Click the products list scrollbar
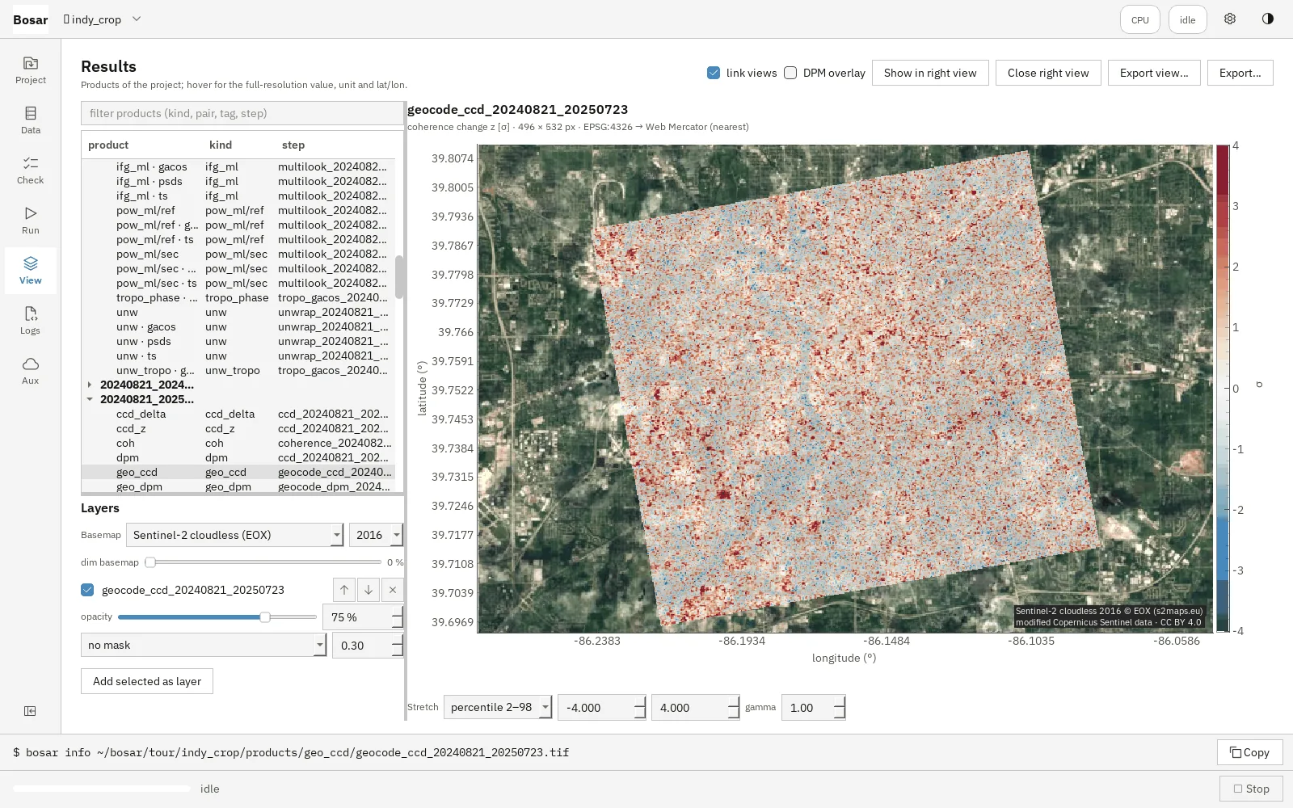Viewport: 1293px width, 808px height. point(399,277)
